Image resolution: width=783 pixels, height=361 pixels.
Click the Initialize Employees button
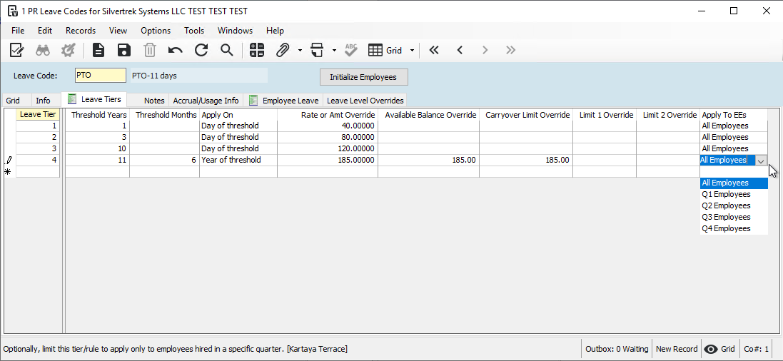tap(363, 77)
